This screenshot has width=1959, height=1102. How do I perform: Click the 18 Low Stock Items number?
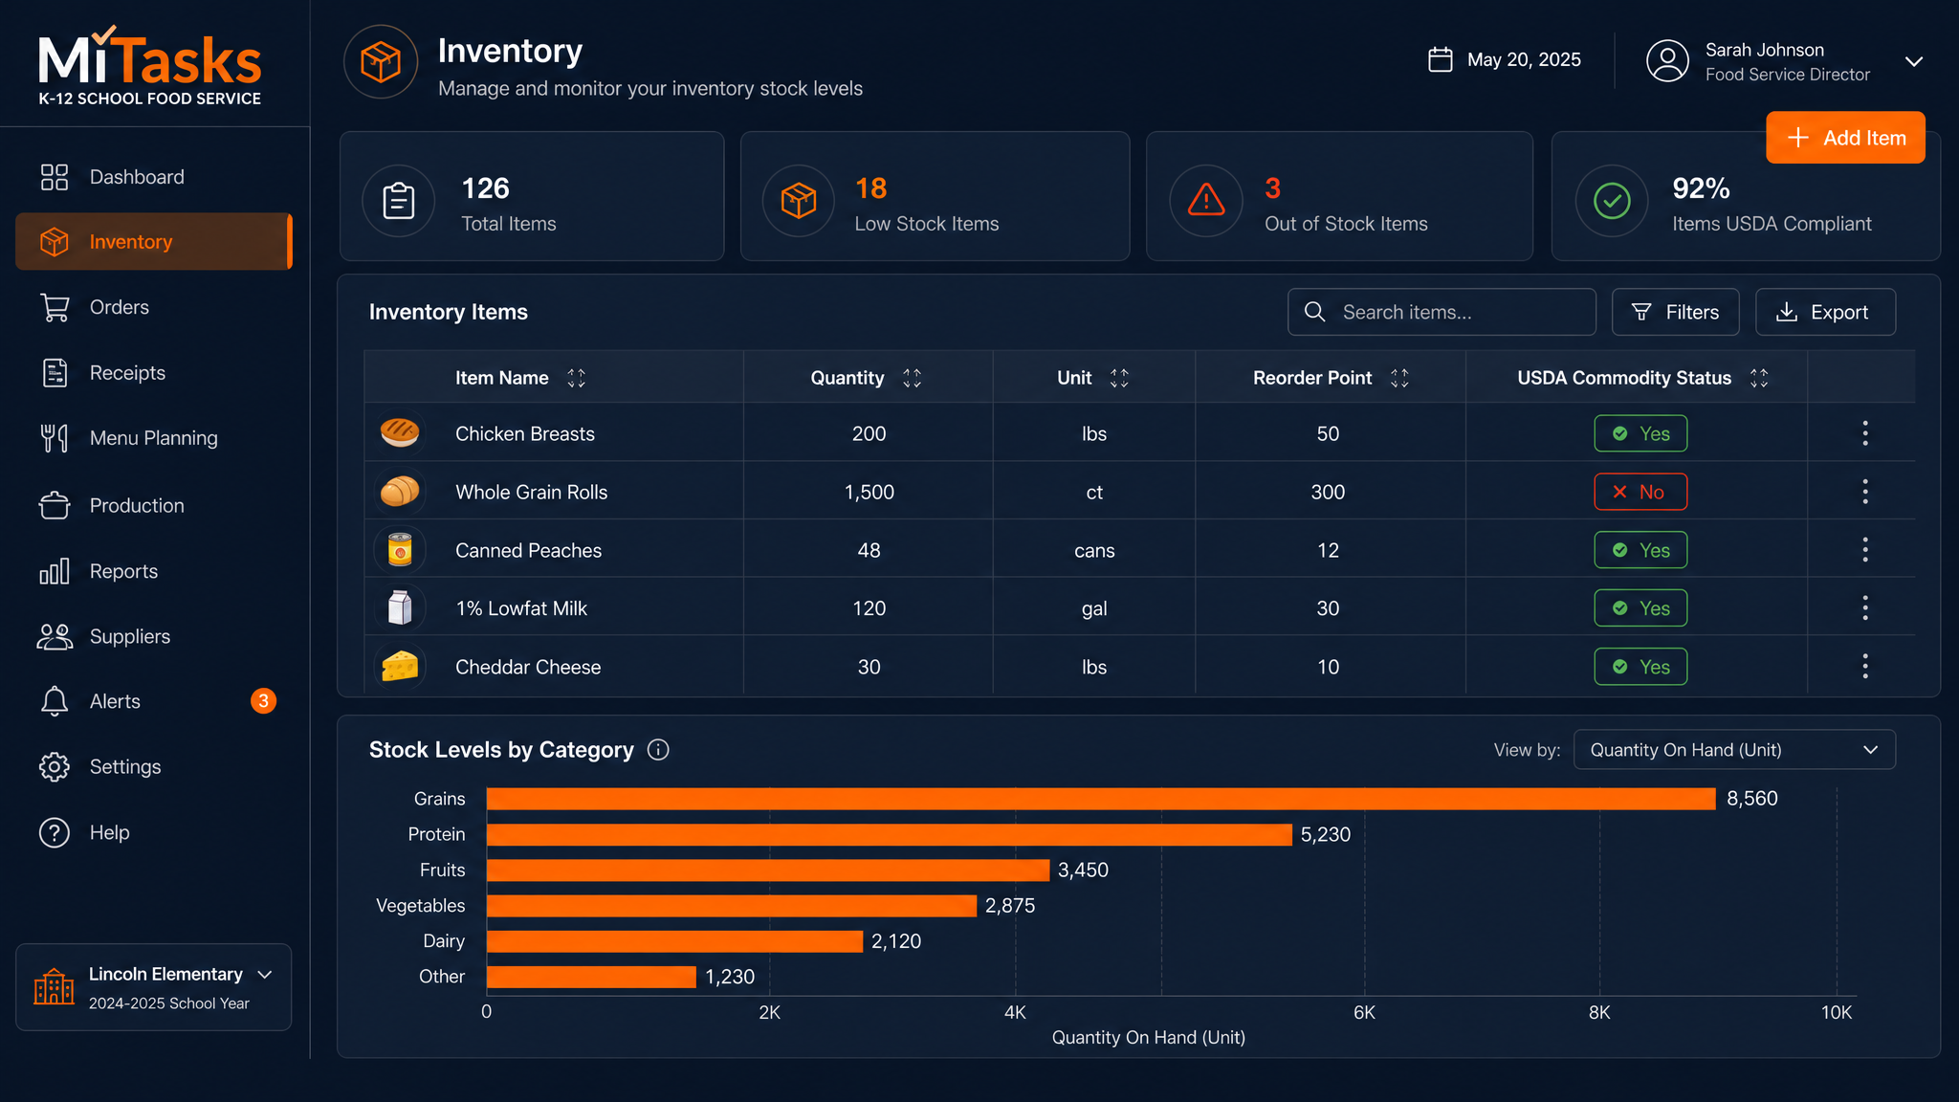tap(870, 188)
